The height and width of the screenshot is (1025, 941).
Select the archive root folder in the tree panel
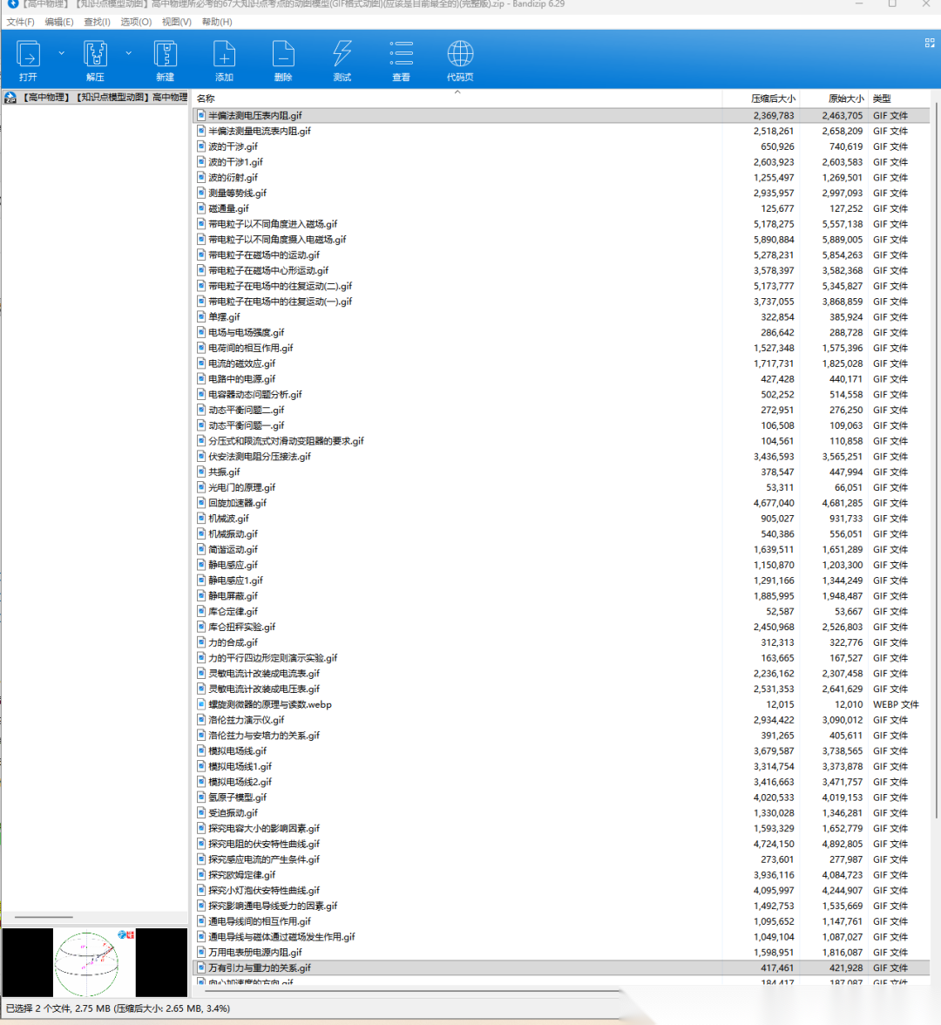point(96,98)
